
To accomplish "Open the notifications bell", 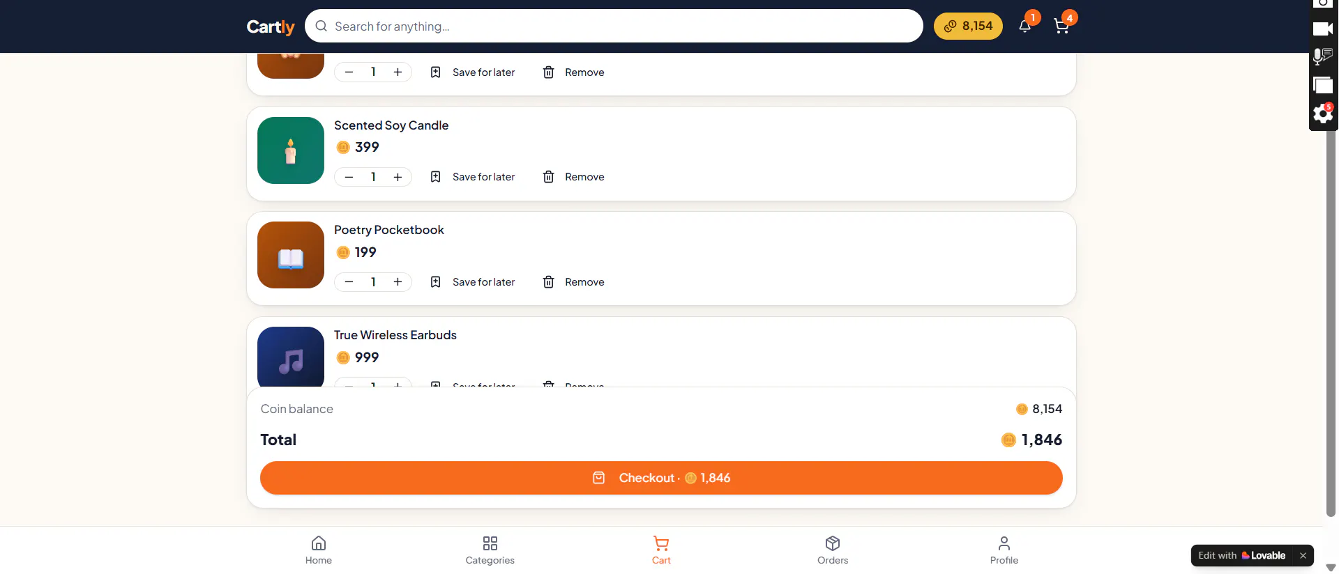I will (x=1024, y=26).
